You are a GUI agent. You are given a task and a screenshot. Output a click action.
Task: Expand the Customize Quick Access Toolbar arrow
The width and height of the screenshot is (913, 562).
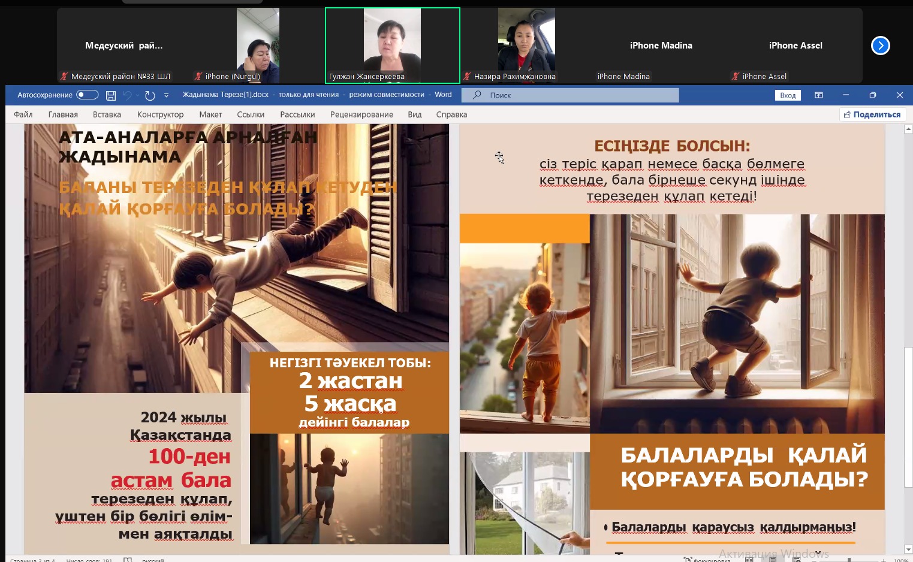click(x=167, y=95)
